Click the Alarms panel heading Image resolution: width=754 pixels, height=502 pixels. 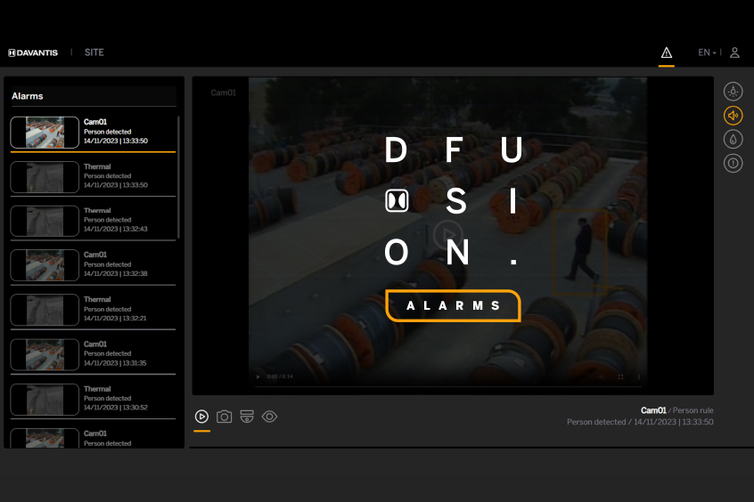[28, 96]
